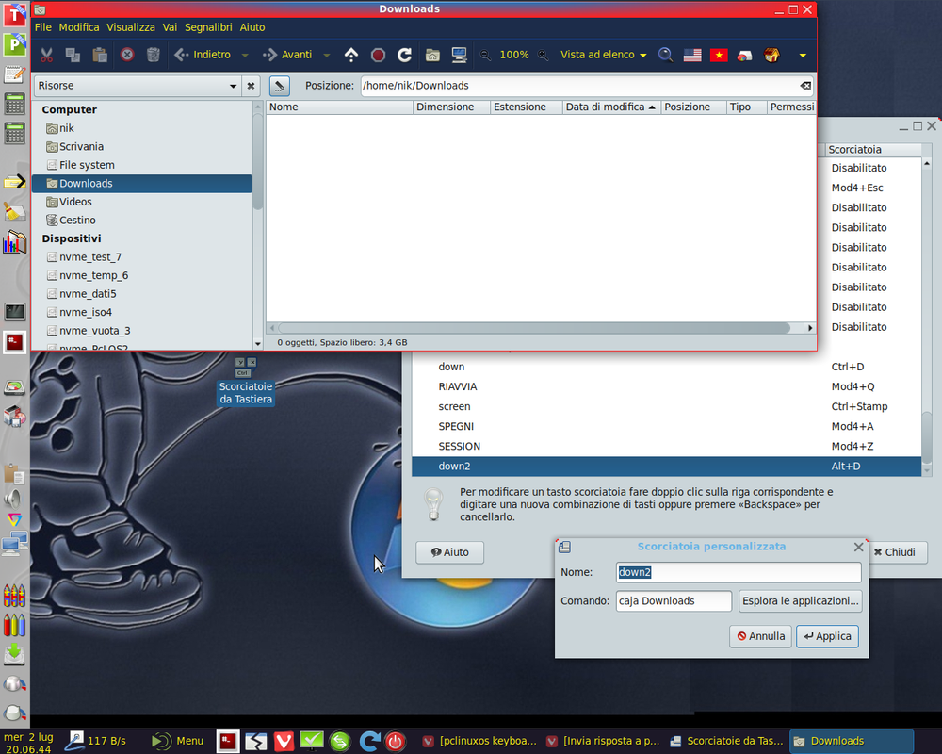The width and height of the screenshot is (942, 754).
Task: Open the Indietro history dropdown arrow
Action: click(x=245, y=55)
